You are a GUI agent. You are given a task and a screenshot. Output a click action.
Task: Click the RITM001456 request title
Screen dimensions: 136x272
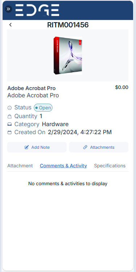pyautogui.click(x=68, y=25)
